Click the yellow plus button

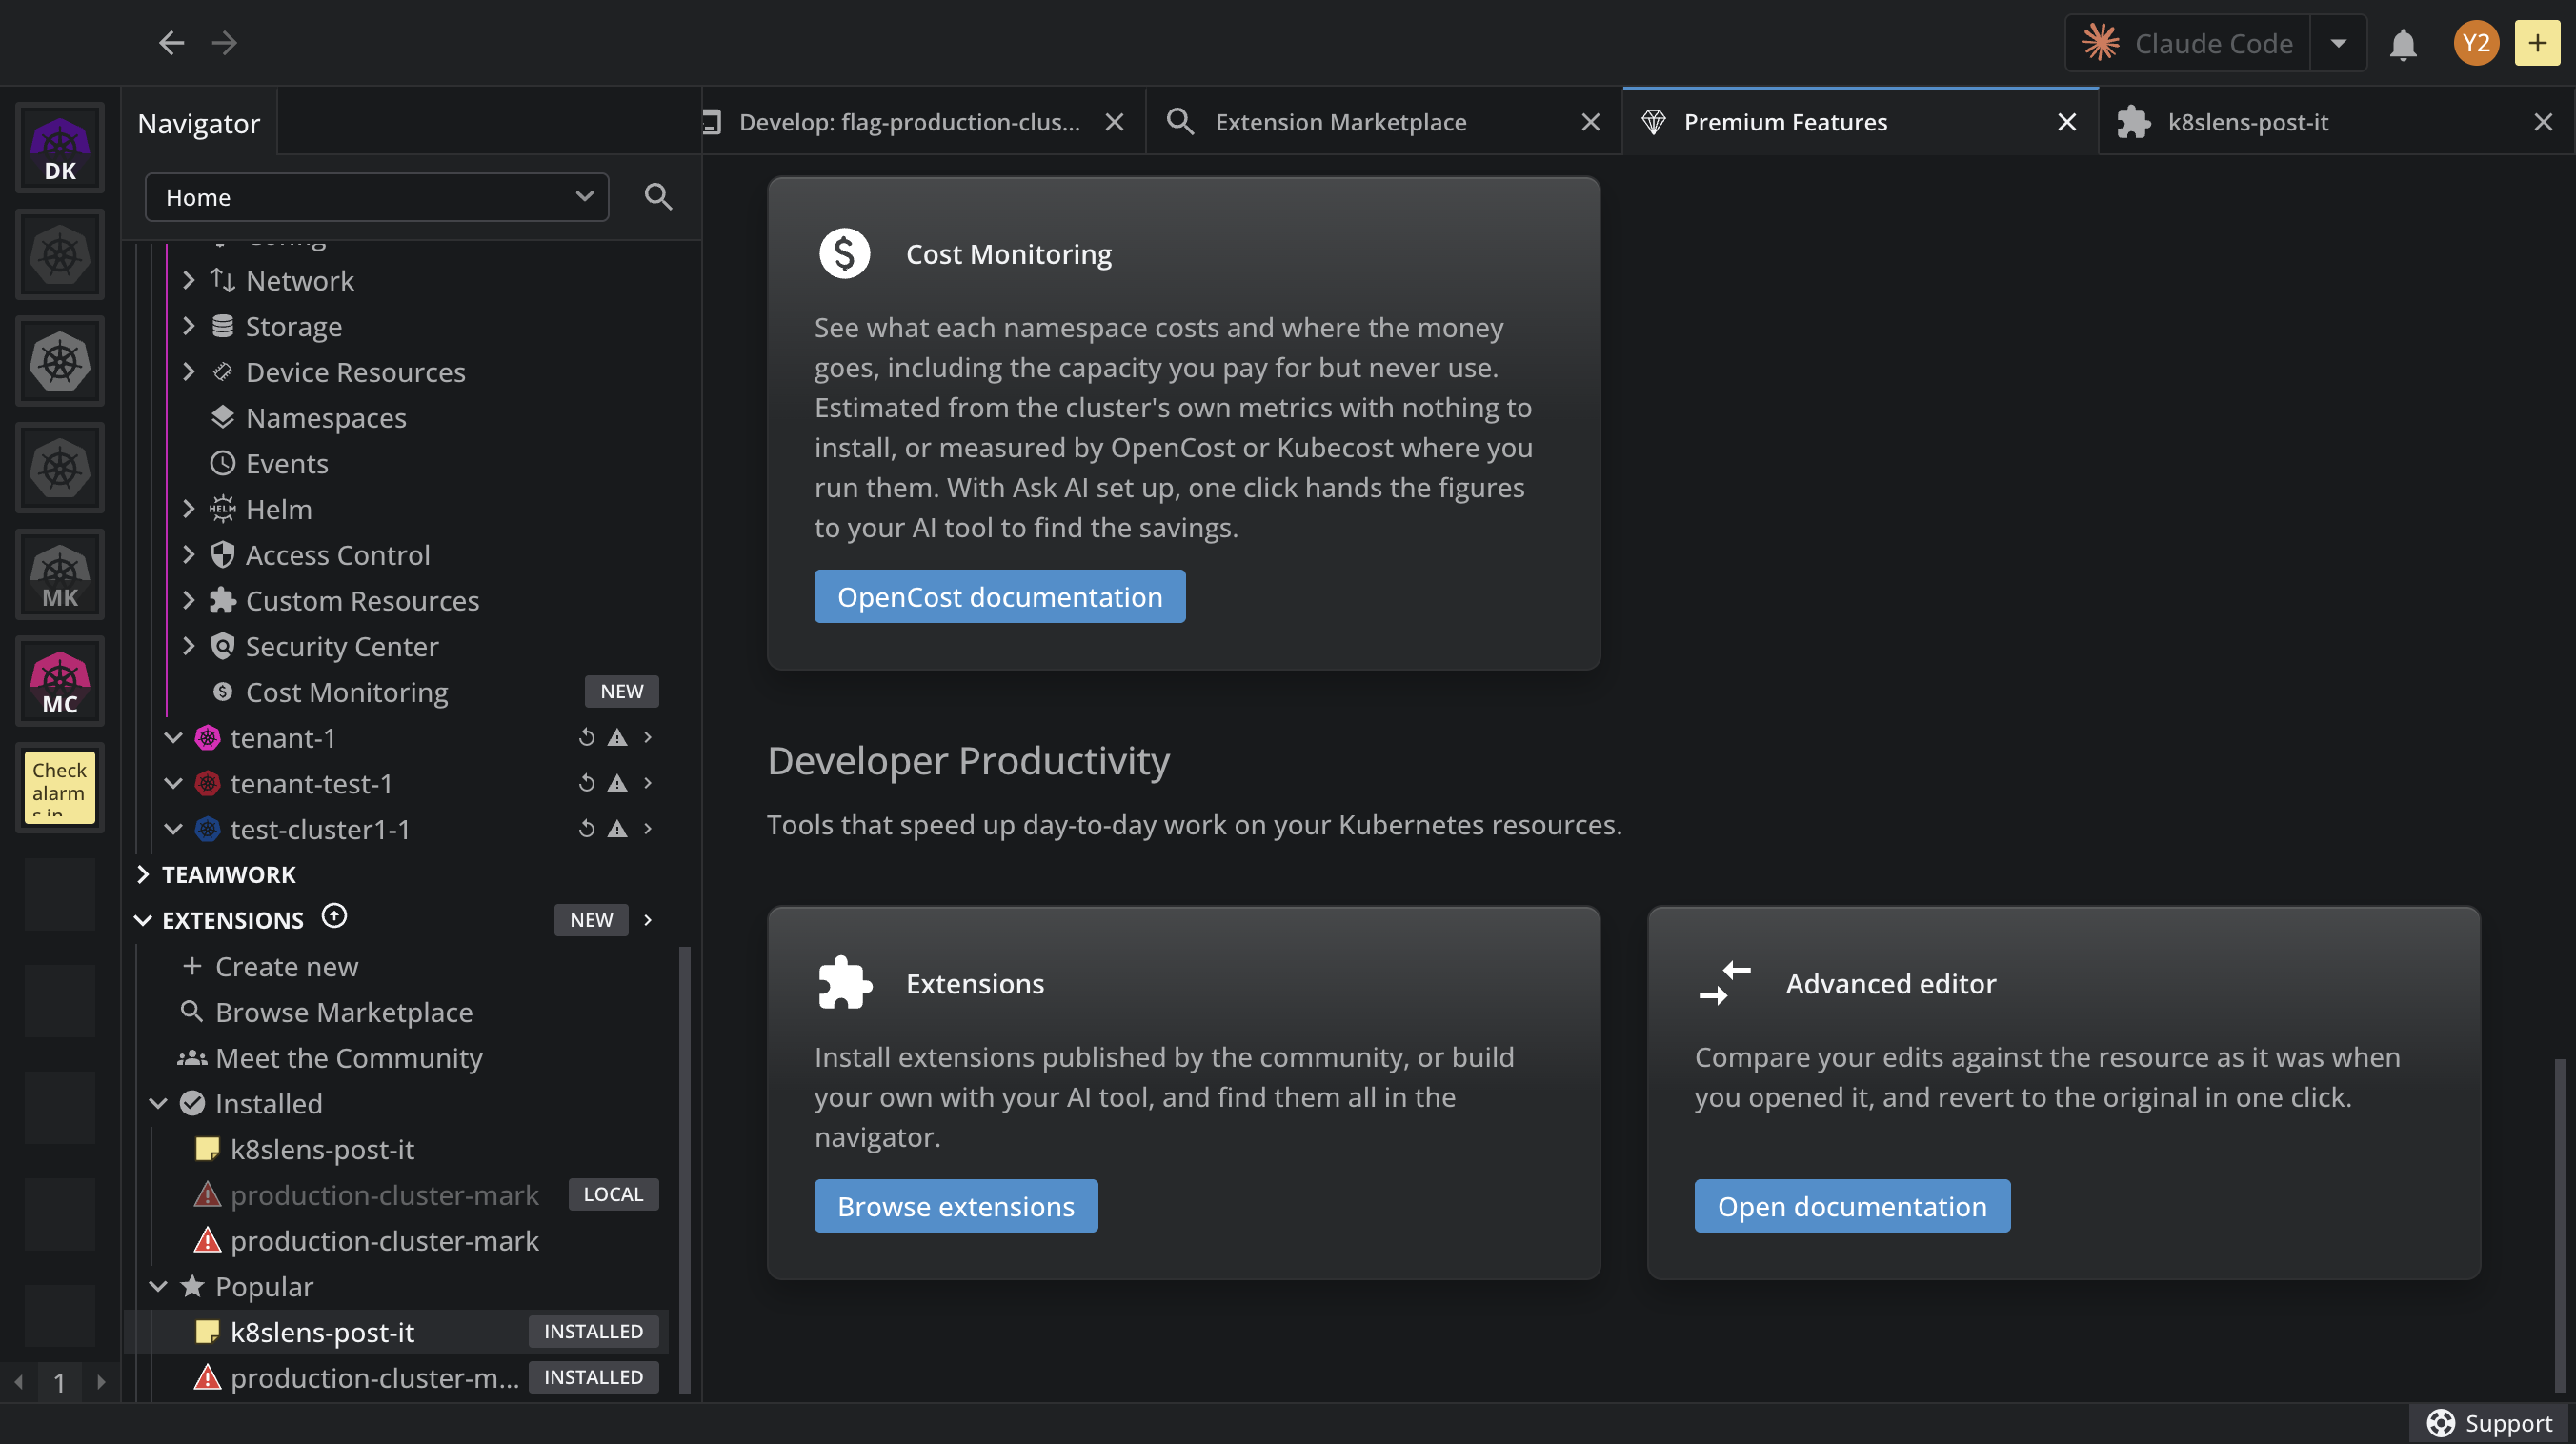2537,43
